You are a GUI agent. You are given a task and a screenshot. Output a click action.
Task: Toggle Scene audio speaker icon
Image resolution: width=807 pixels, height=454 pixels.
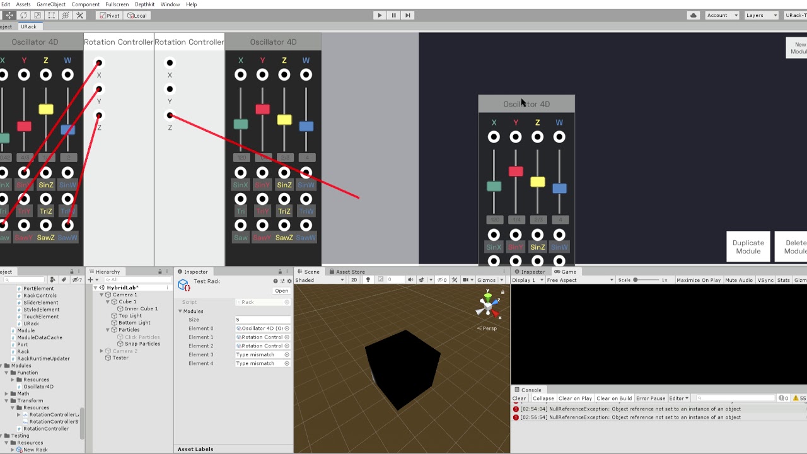tap(410, 280)
